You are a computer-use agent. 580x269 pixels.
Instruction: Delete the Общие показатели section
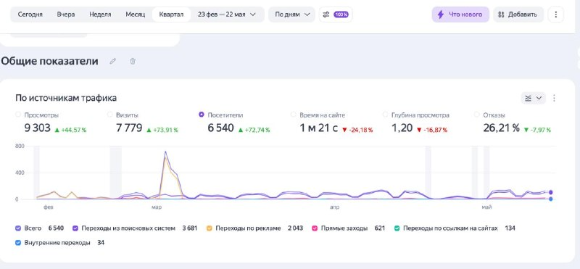133,61
